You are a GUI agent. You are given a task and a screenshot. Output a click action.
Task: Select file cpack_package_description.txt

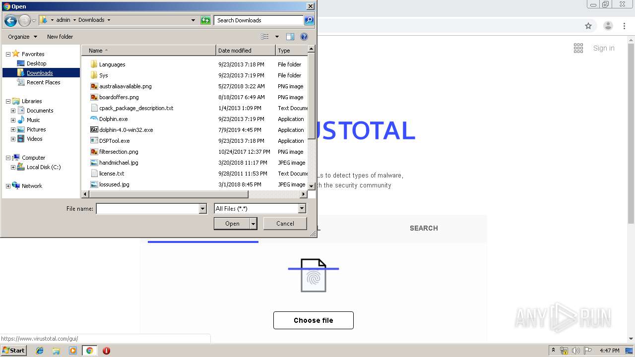point(136,108)
